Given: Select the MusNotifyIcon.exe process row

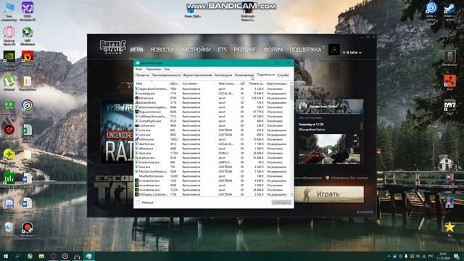Looking at the screenshot, I should pos(212,176).
